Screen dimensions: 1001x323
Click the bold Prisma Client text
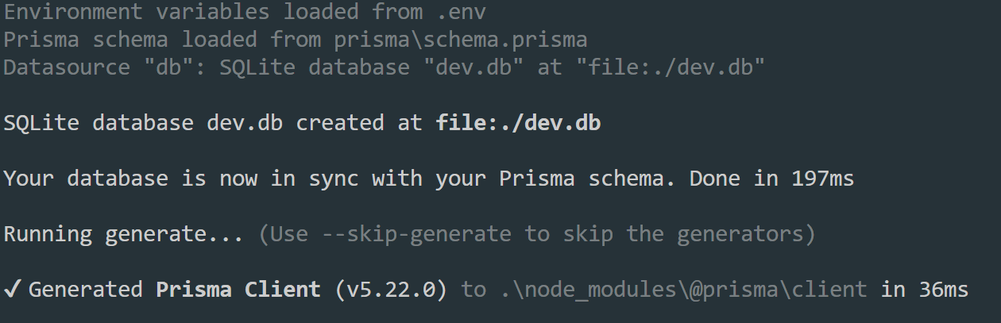[238, 290]
